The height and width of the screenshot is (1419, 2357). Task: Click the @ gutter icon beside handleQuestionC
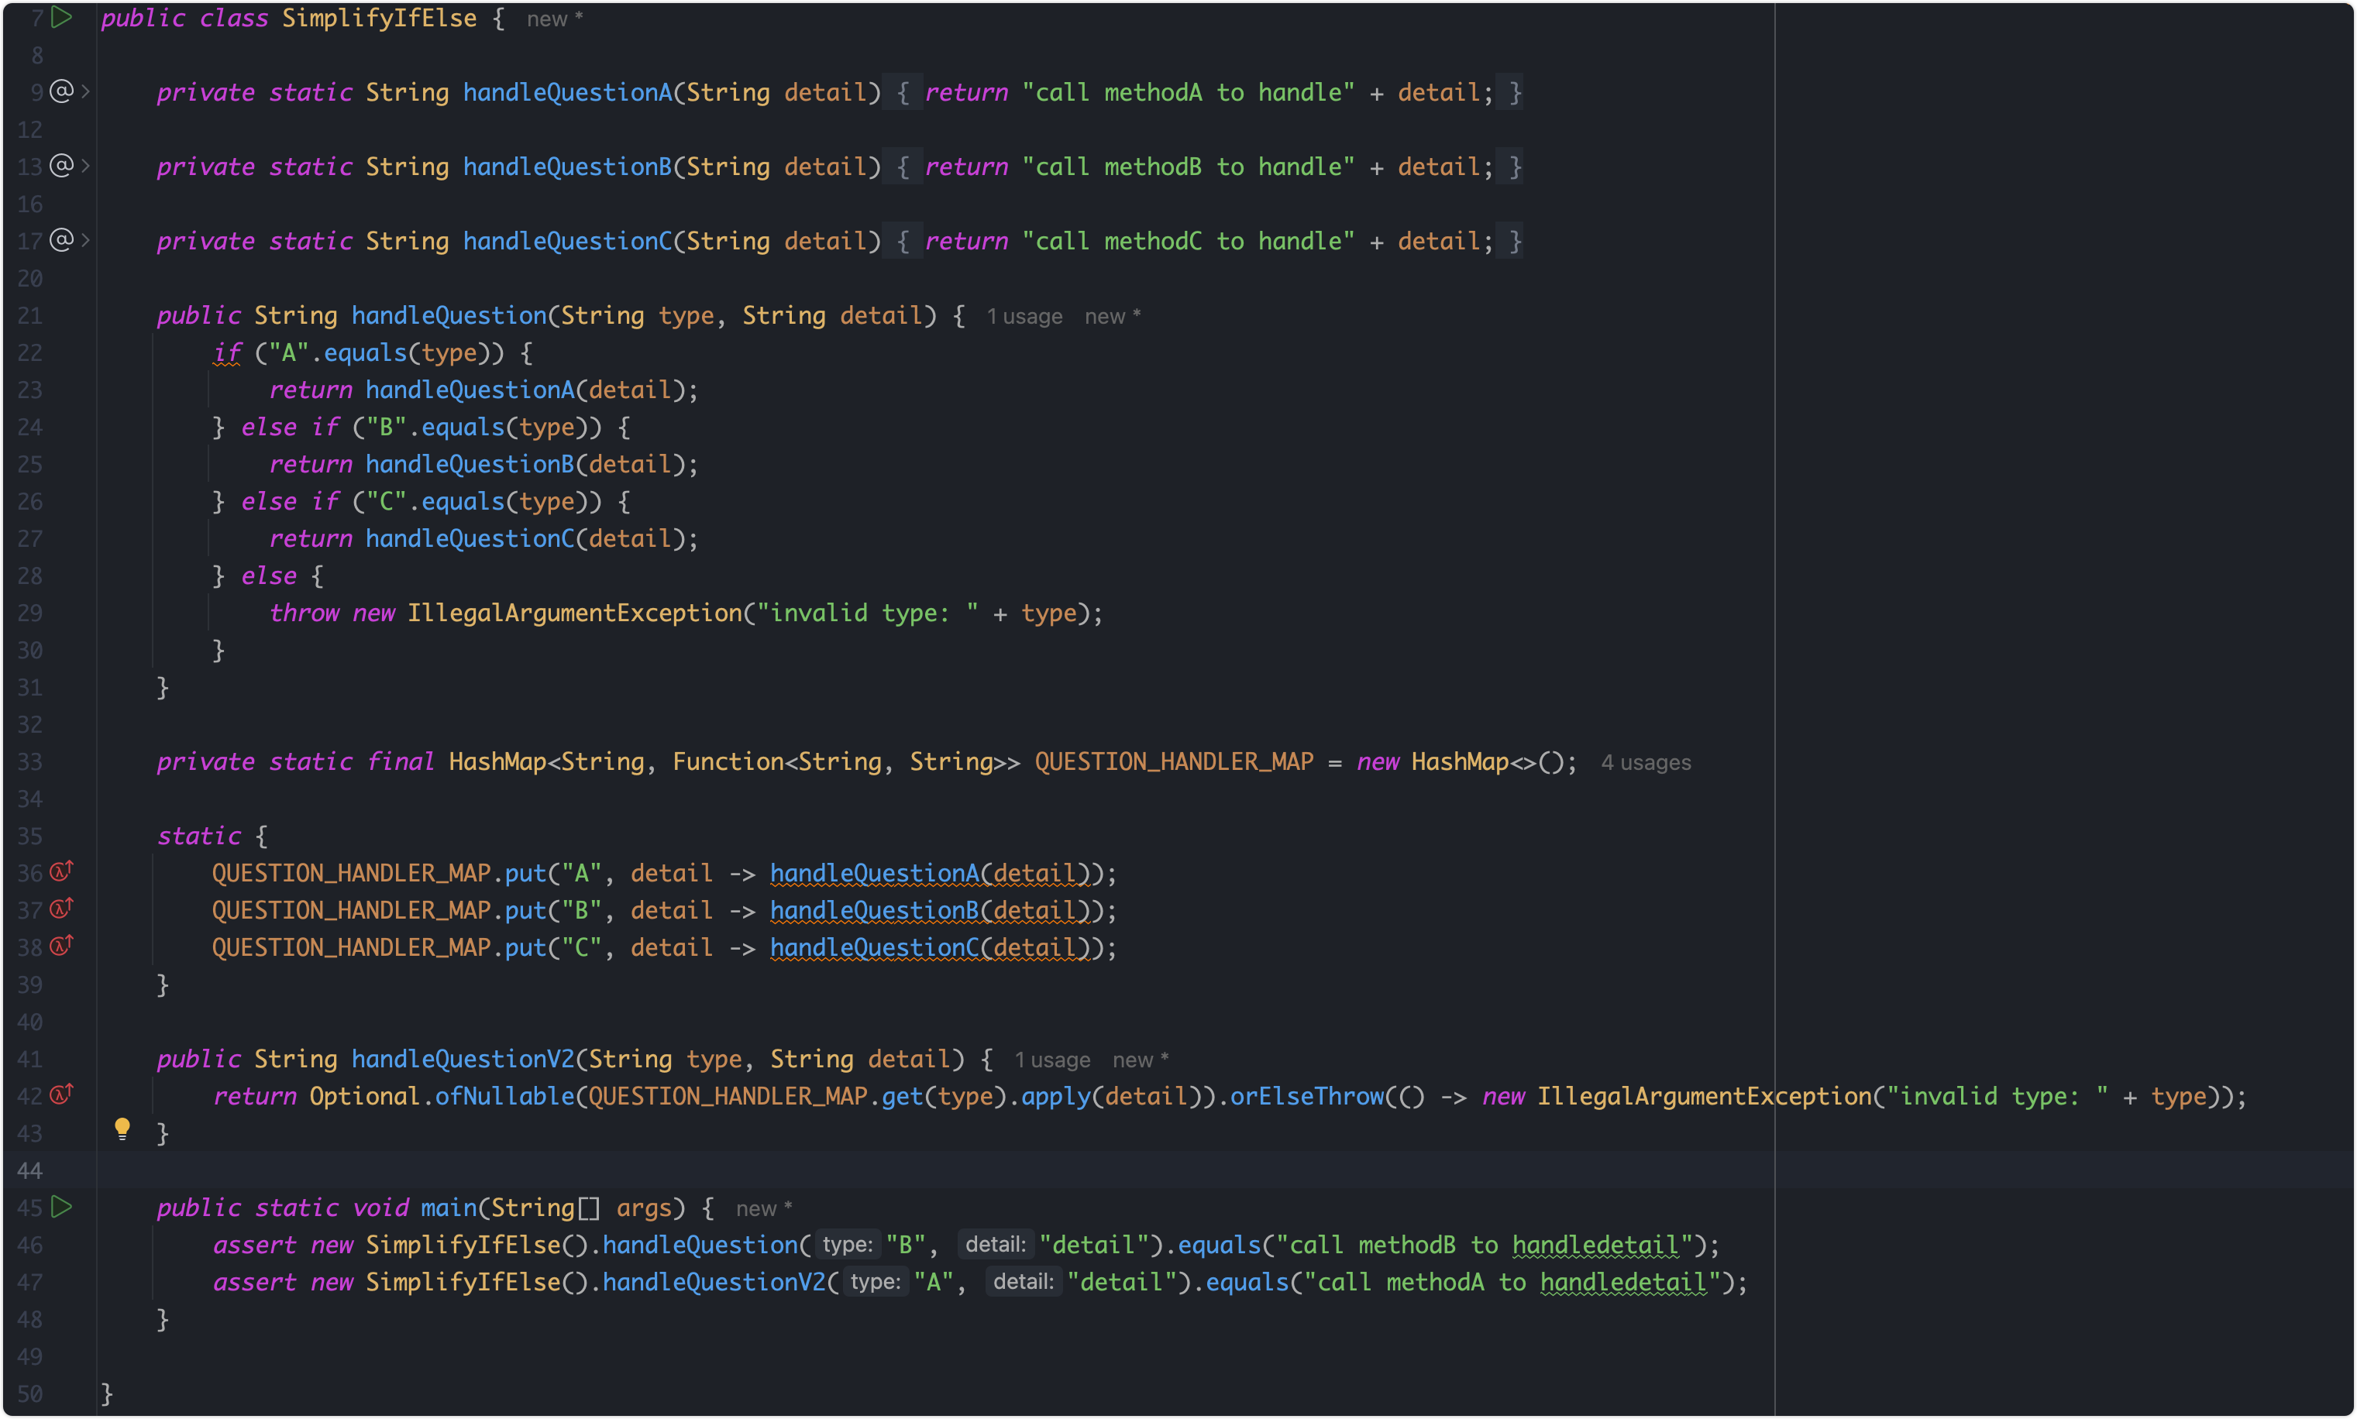pyautogui.click(x=61, y=239)
